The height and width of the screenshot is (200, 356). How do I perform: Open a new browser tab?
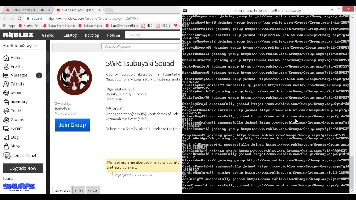109,10
